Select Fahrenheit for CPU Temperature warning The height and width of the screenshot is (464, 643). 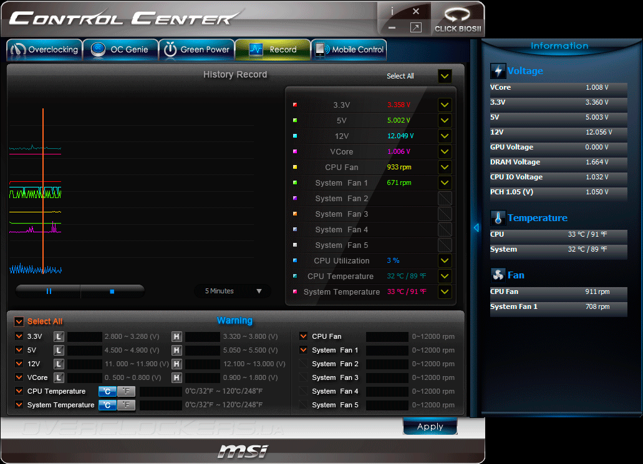coord(127,391)
